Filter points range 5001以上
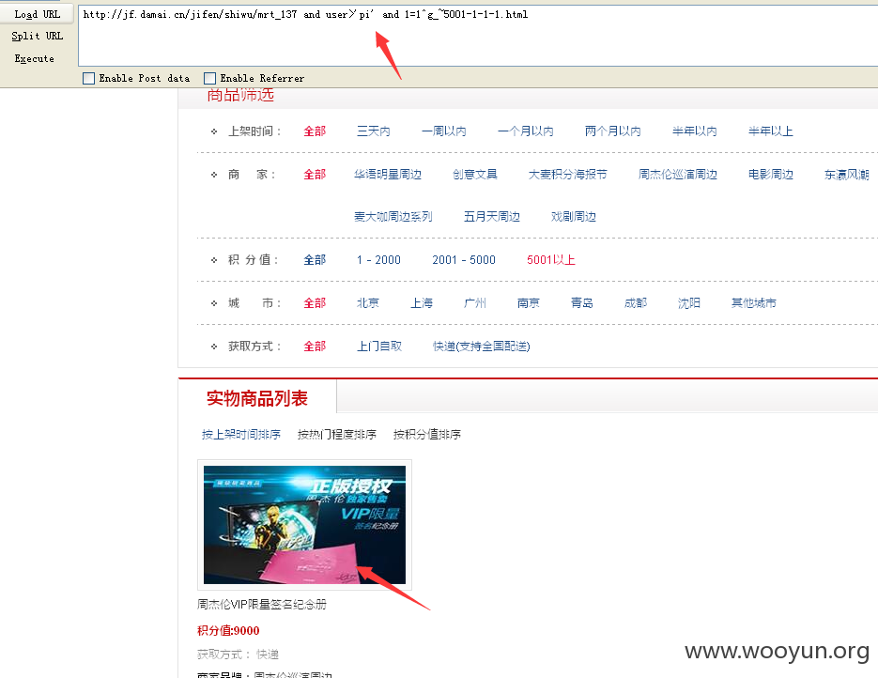 click(551, 260)
